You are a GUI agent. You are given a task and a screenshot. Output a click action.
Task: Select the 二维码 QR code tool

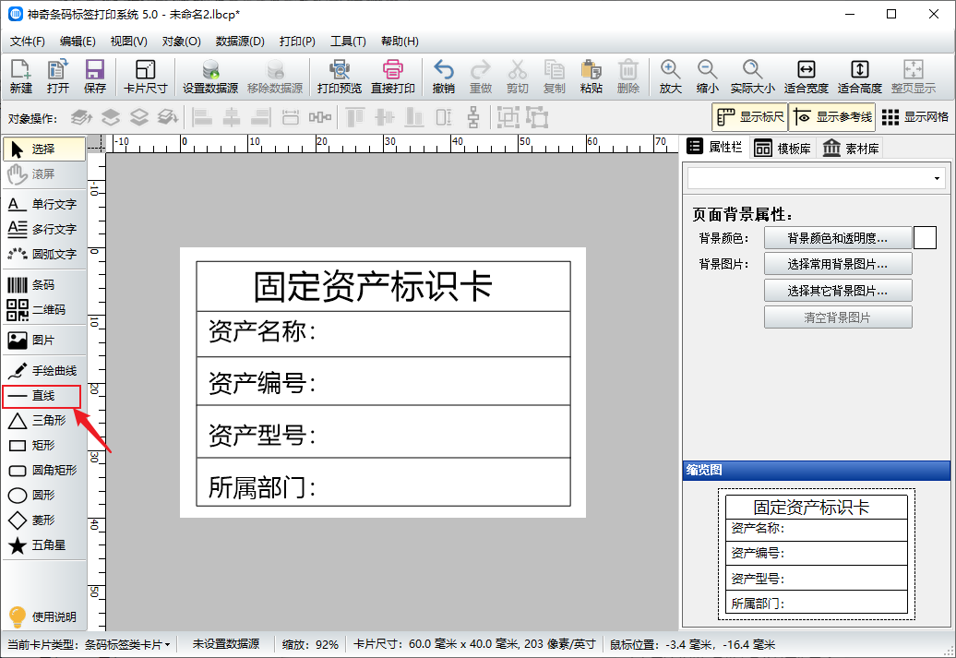coord(43,310)
